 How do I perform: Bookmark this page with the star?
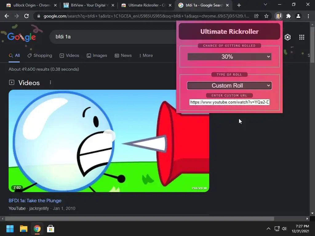(x=266, y=16)
